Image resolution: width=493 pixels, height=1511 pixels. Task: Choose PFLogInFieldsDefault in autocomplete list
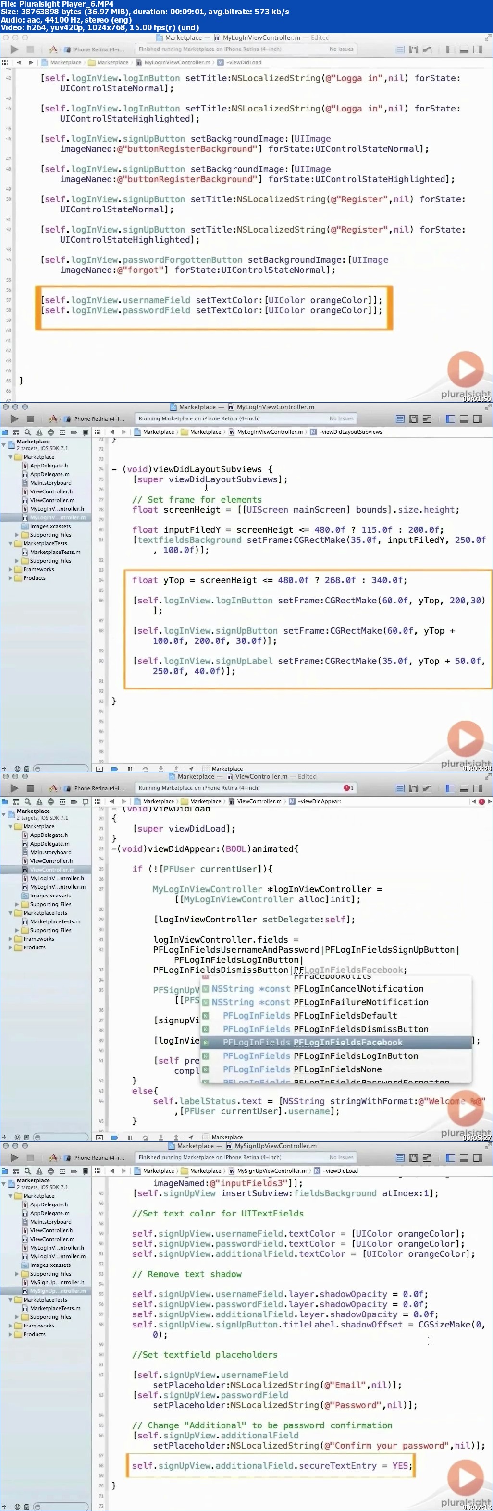click(x=336, y=1015)
